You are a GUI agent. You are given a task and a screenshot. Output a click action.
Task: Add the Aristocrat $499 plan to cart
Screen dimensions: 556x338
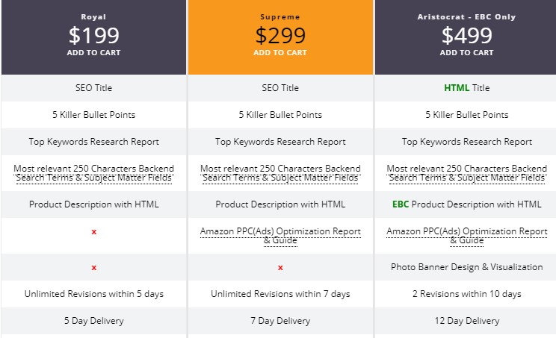coord(466,52)
